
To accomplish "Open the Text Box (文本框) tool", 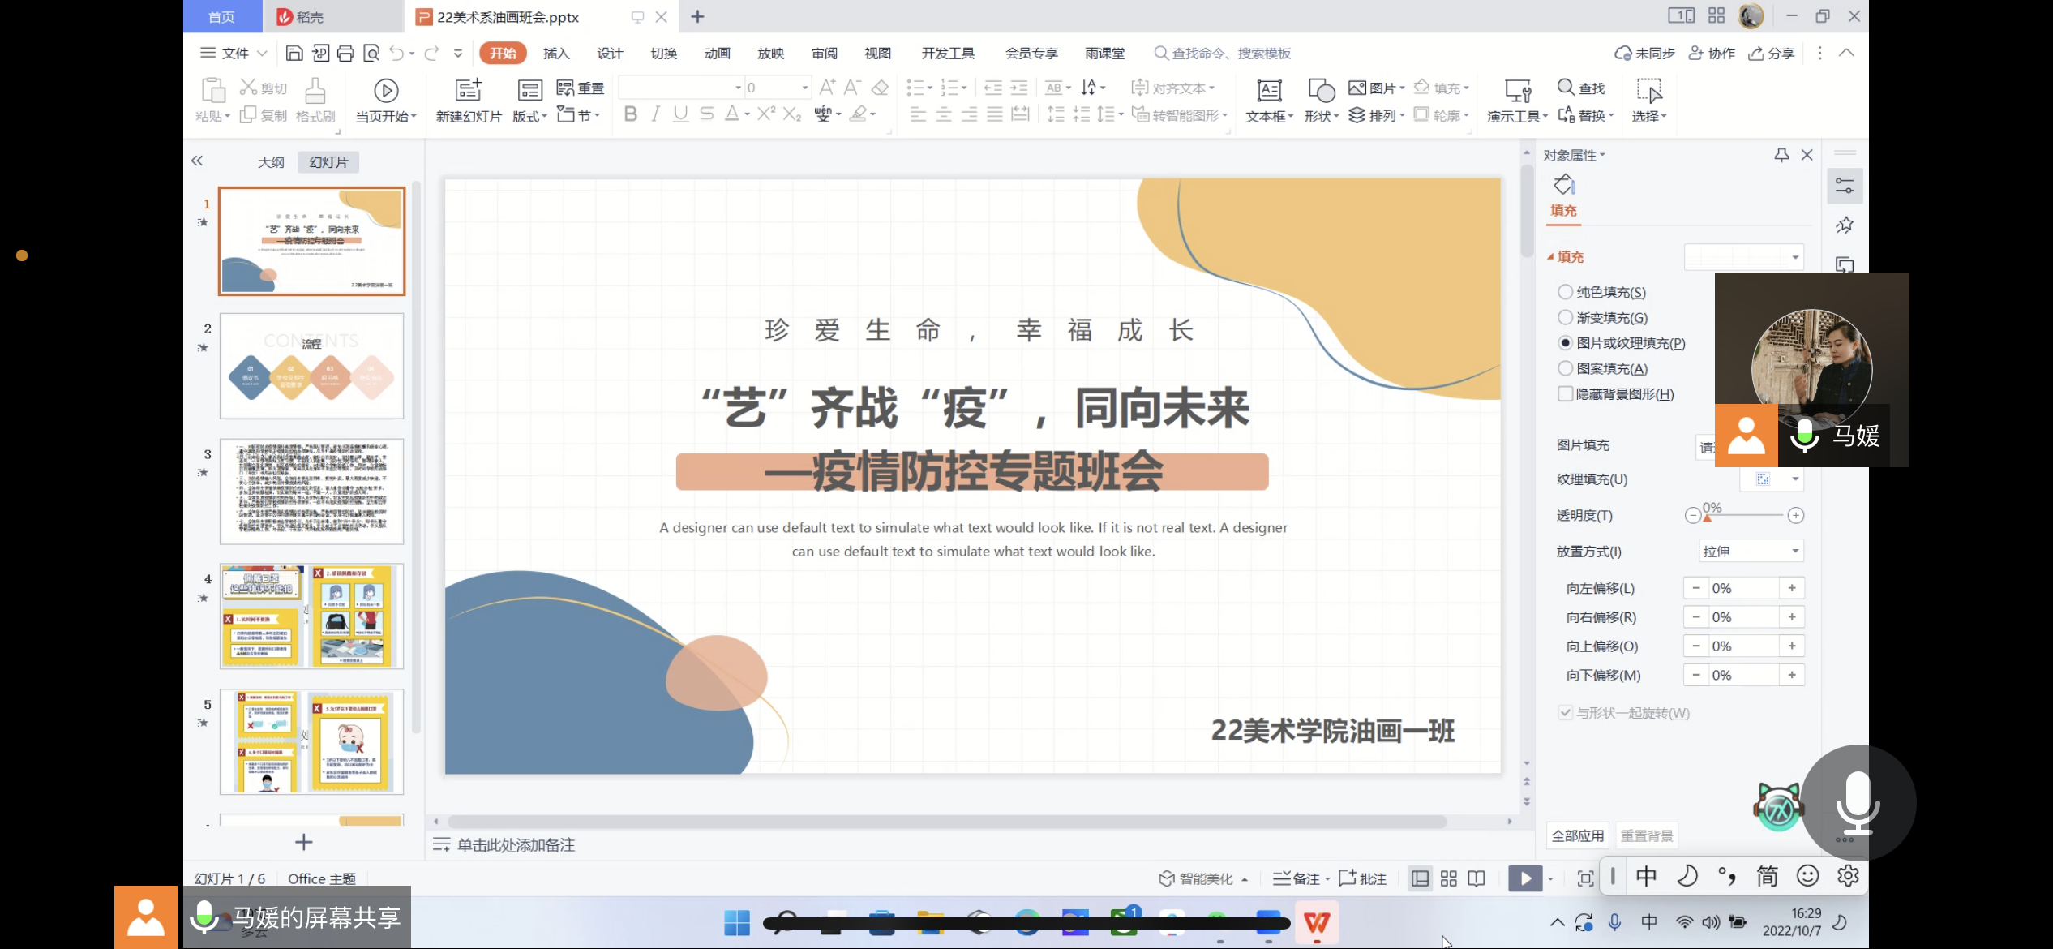I will point(1268,90).
